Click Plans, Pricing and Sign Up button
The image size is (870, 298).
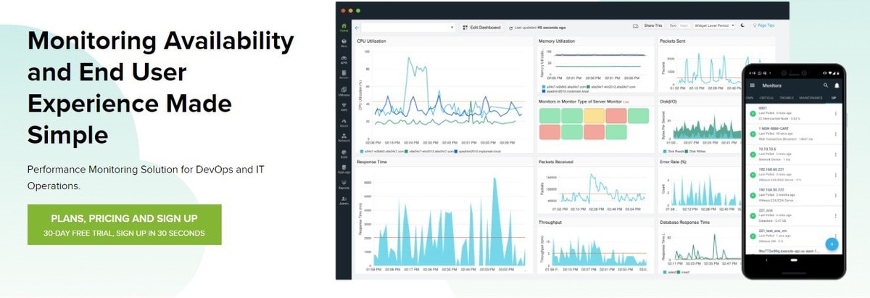click(124, 225)
